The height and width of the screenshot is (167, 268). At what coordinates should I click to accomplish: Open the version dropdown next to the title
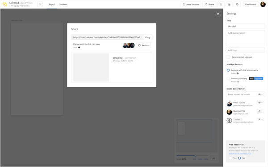(40, 4)
